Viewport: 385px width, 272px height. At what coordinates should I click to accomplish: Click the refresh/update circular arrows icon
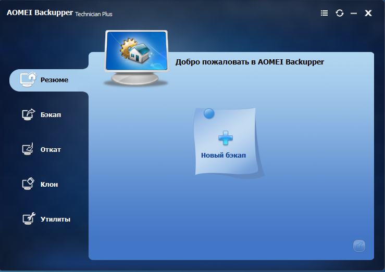click(340, 13)
